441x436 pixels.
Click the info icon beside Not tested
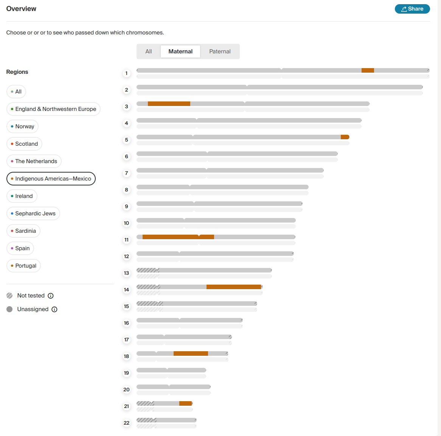[x=51, y=296]
